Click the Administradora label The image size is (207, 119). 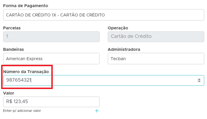tap(124, 49)
